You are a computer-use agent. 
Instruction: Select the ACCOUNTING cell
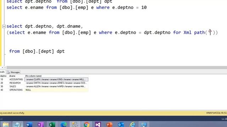click(16, 79)
